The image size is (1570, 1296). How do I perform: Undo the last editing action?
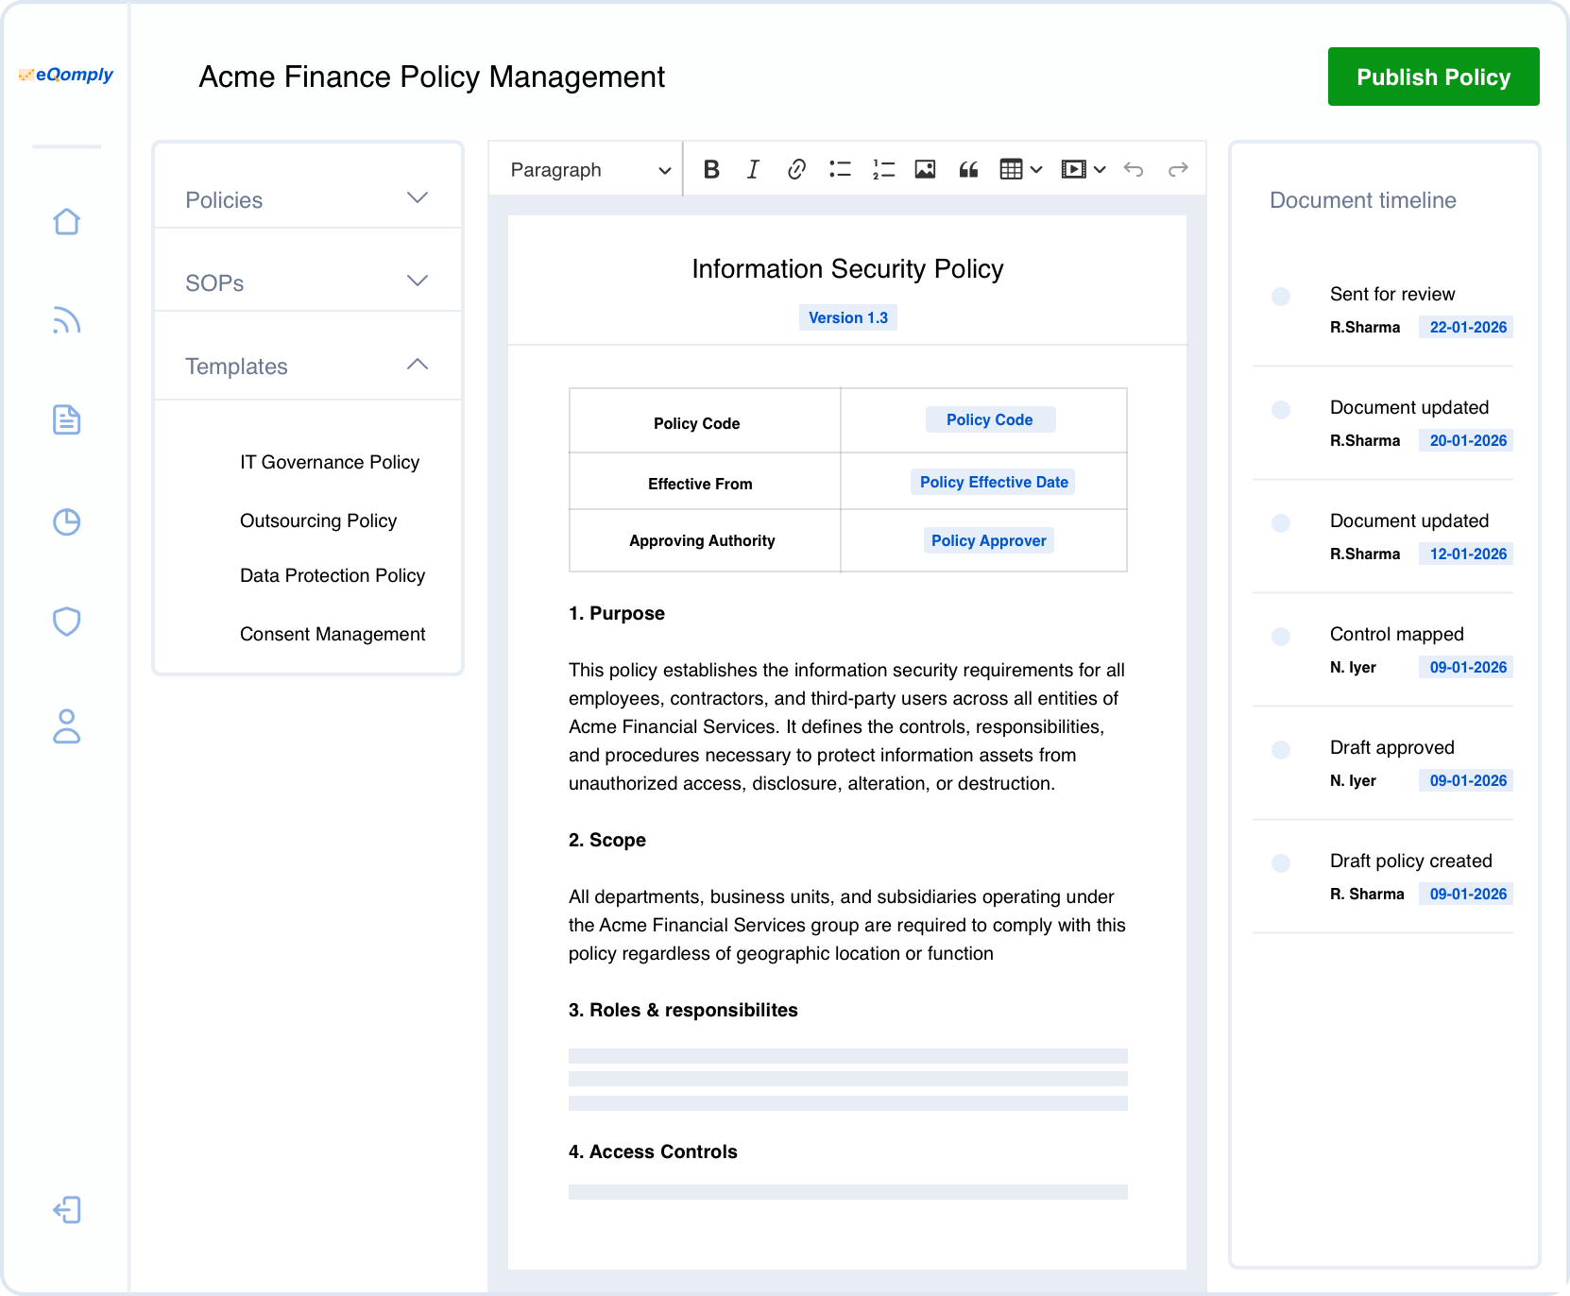click(1134, 169)
